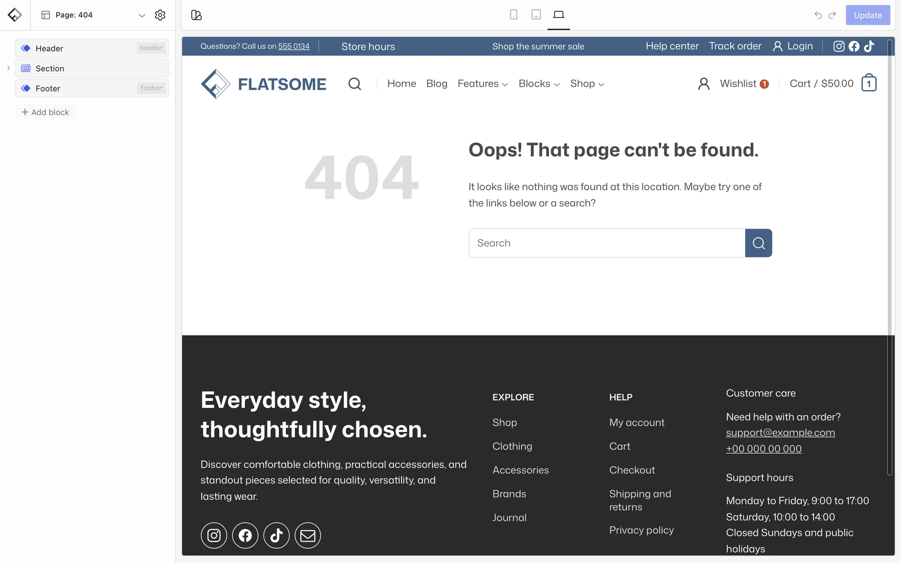Click the header search magnifier icon
Viewport: 901px width, 563px height.
click(x=355, y=84)
